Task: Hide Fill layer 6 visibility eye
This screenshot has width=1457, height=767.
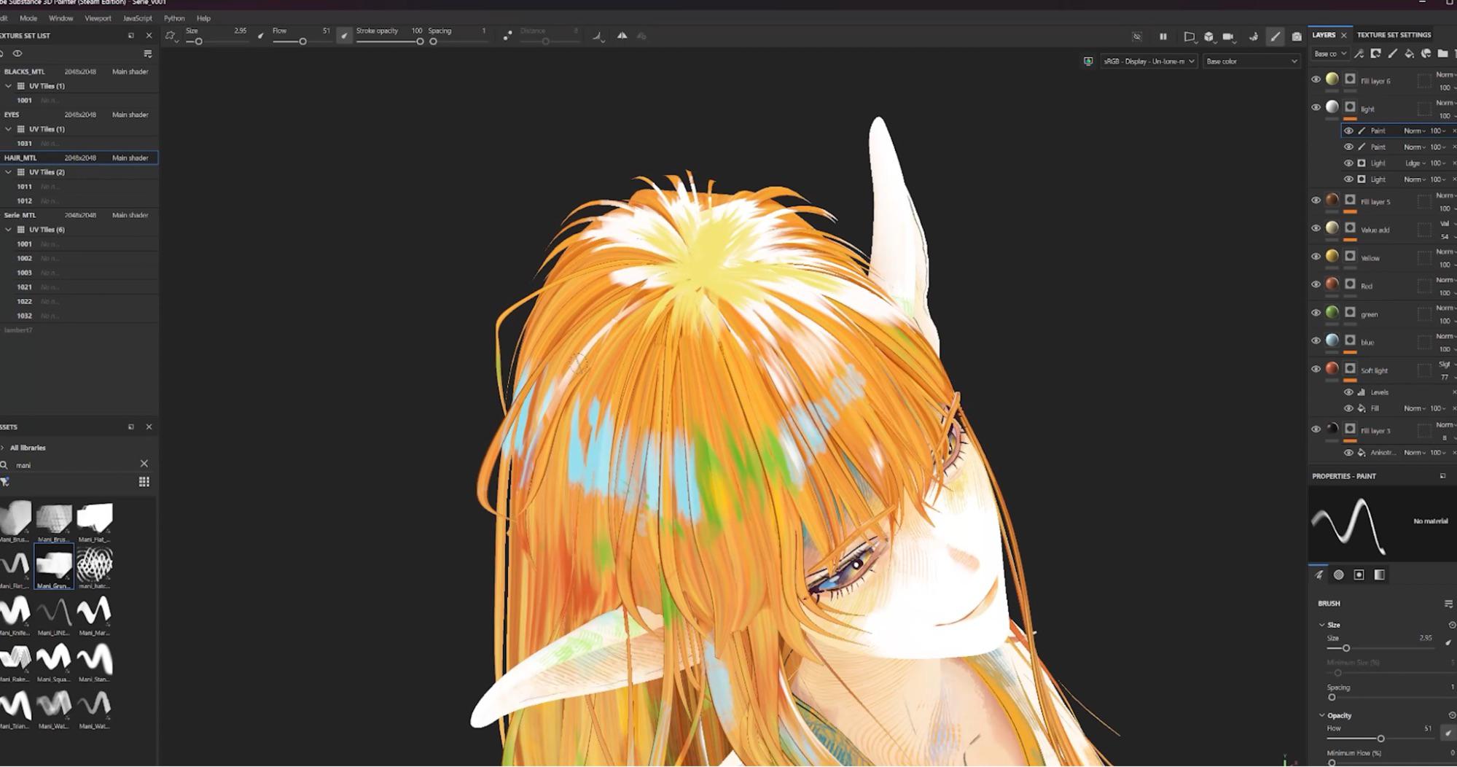Action: point(1316,79)
